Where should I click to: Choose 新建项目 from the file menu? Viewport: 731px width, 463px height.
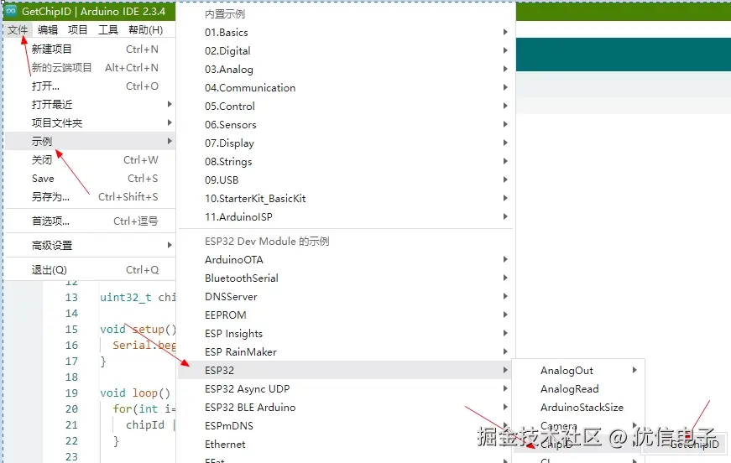click(x=90, y=49)
